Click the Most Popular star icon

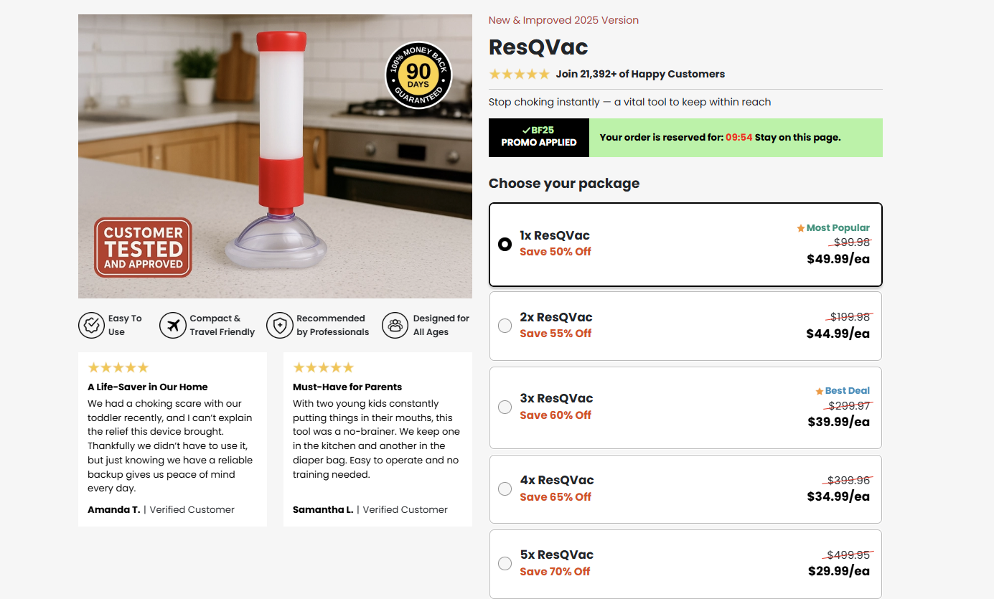(800, 227)
